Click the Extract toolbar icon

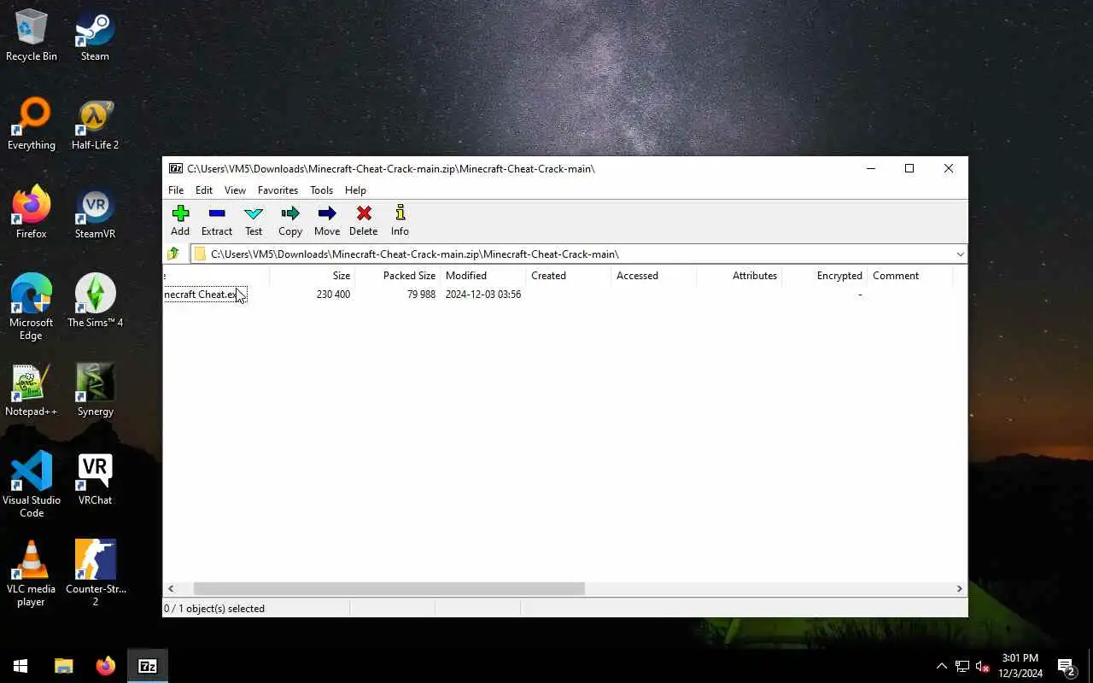point(217,220)
